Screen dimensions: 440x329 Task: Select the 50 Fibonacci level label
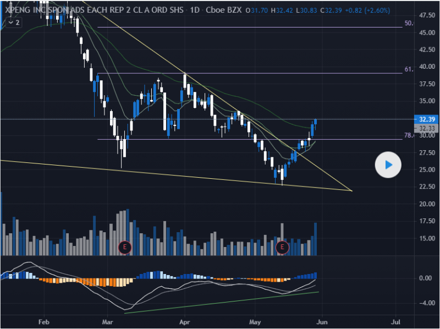(409, 24)
